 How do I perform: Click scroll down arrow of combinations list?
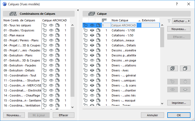click(x=73, y=107)
